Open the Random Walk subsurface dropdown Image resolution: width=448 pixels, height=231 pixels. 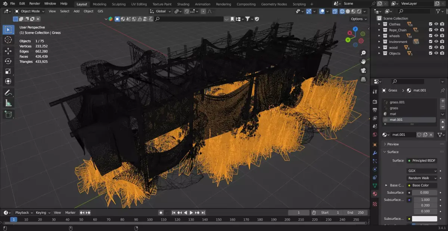422,178
